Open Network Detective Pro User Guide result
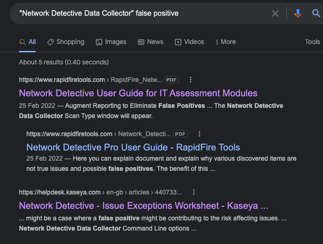 click(x=133, y=147)
